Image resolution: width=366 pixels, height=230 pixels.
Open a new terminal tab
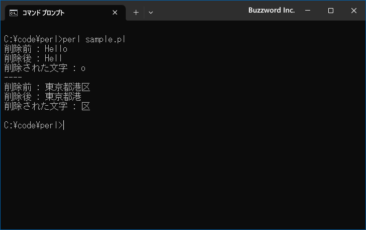136,13
